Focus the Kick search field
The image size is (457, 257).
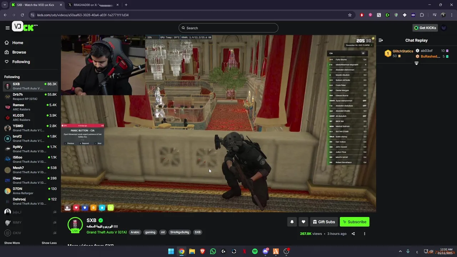[x=228, y=28]
